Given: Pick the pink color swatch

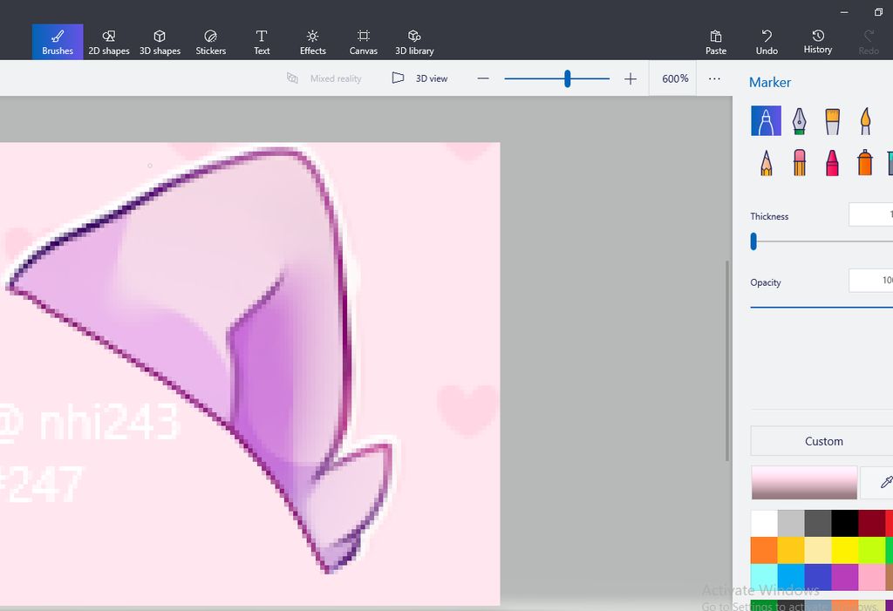Looking at the screenshot, I should pos(871,577).
